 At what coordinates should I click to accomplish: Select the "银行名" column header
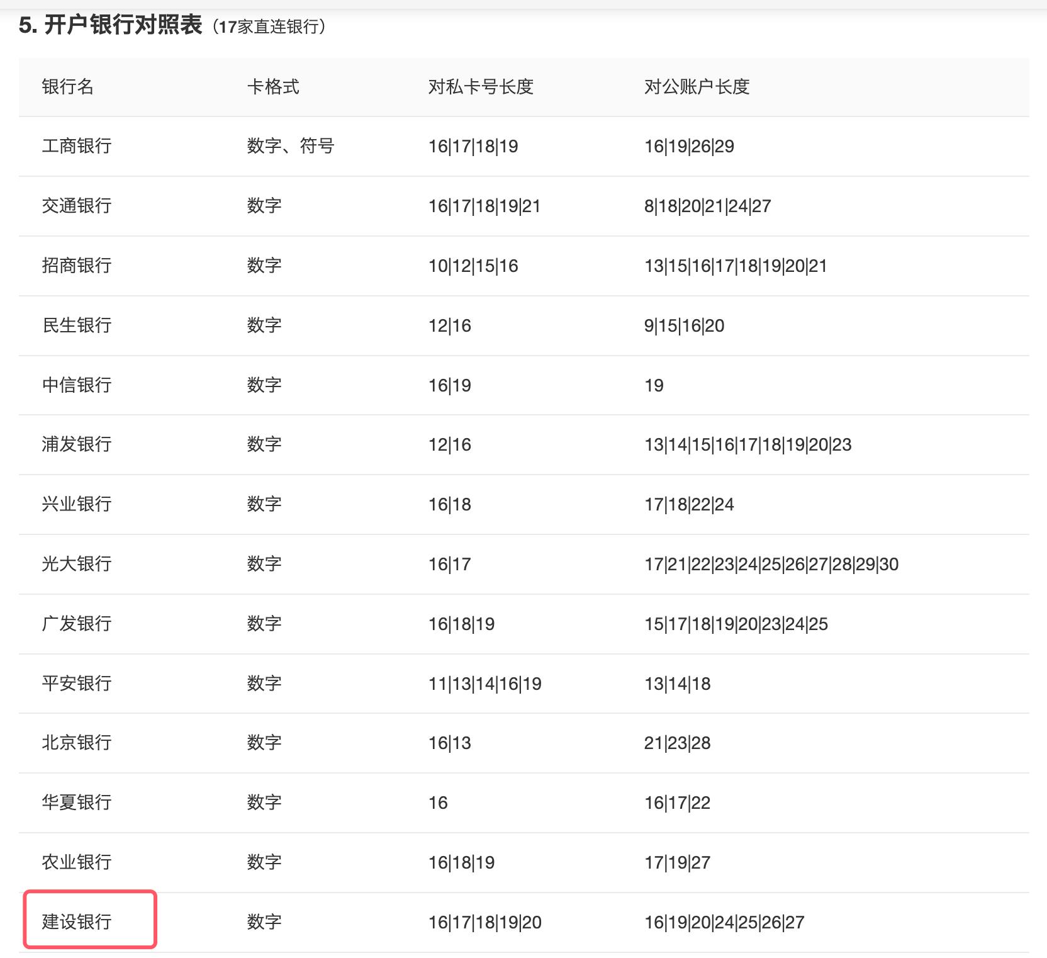pyautogui.click(x=68, y=87)
